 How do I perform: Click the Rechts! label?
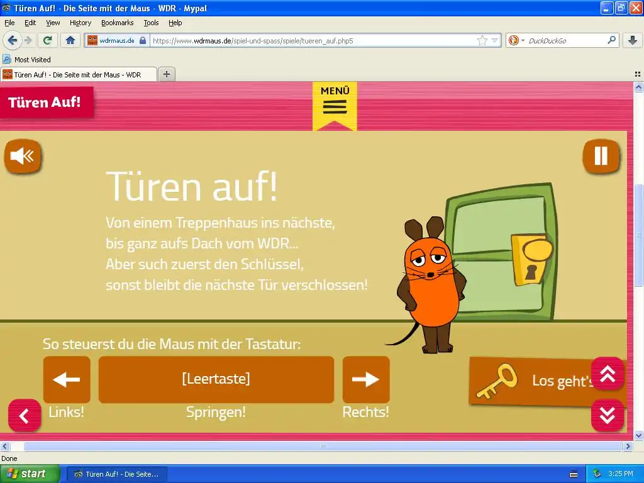(365, 411)
